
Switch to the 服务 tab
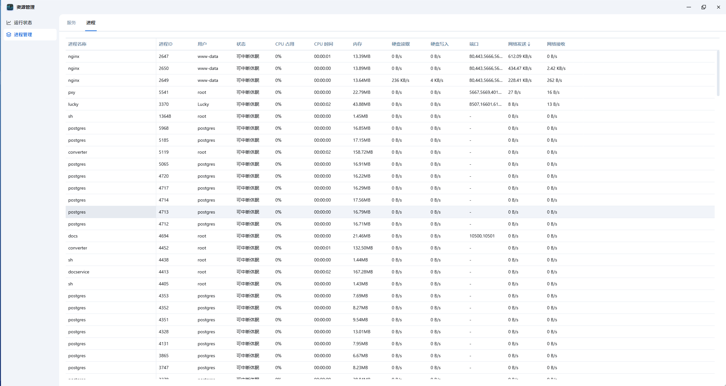(x=71, y=23)
